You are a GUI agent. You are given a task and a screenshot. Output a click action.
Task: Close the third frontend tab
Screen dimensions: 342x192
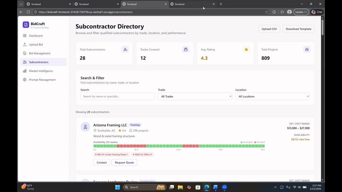[x=166, y=4]
